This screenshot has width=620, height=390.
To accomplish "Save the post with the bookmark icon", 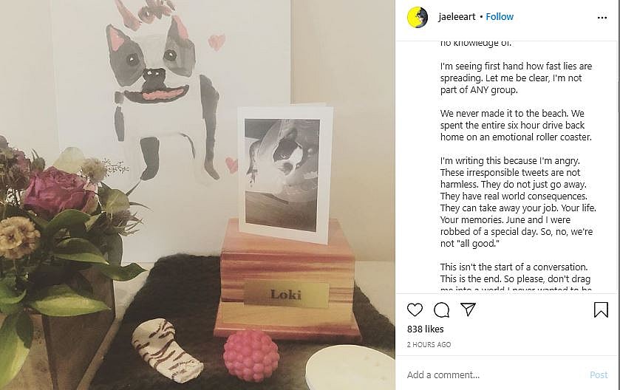I will click(601, 309).
